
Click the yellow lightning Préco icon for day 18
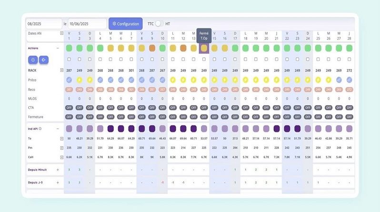point(246,80)
